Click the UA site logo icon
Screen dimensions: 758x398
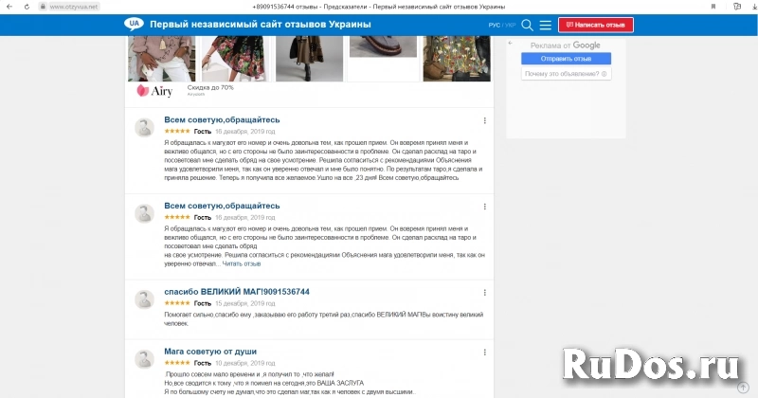pos(135,24)
